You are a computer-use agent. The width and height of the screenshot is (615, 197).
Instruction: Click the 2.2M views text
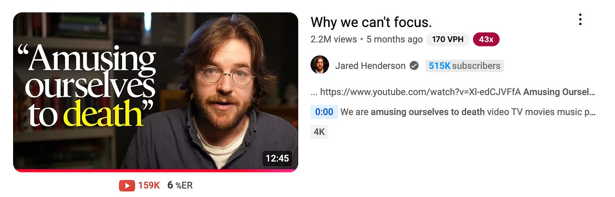tap(334, 39)
